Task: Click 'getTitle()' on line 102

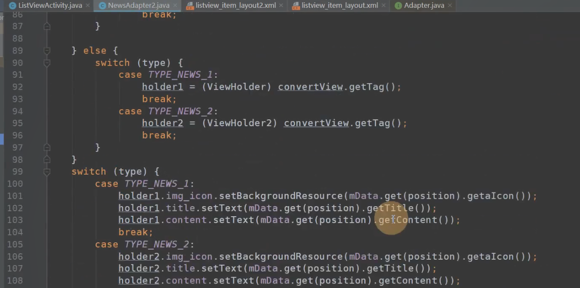Action: pos(396,208)
